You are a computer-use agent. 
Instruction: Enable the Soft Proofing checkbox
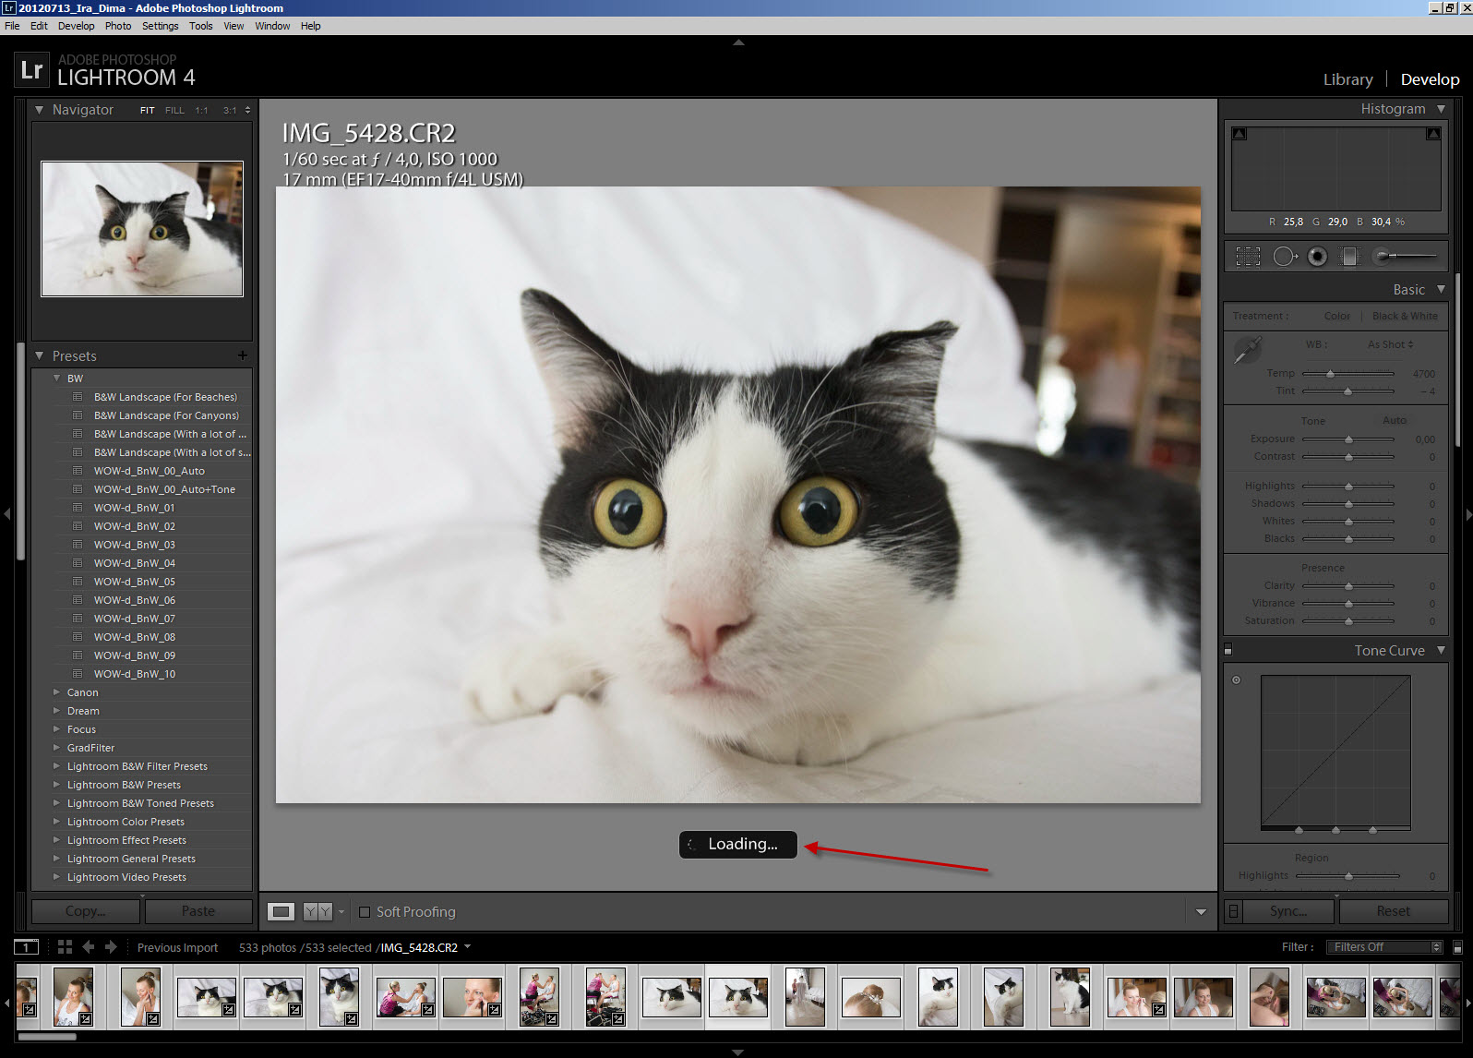pyautogui.click(x=365, y=912)
